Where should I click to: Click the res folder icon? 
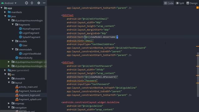pyautogui.click(x=9, y=74)
